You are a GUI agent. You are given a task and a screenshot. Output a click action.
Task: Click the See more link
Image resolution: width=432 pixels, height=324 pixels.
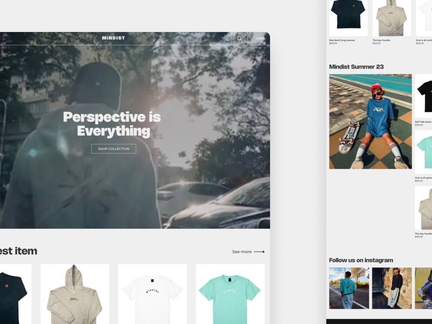coord(241,251)
